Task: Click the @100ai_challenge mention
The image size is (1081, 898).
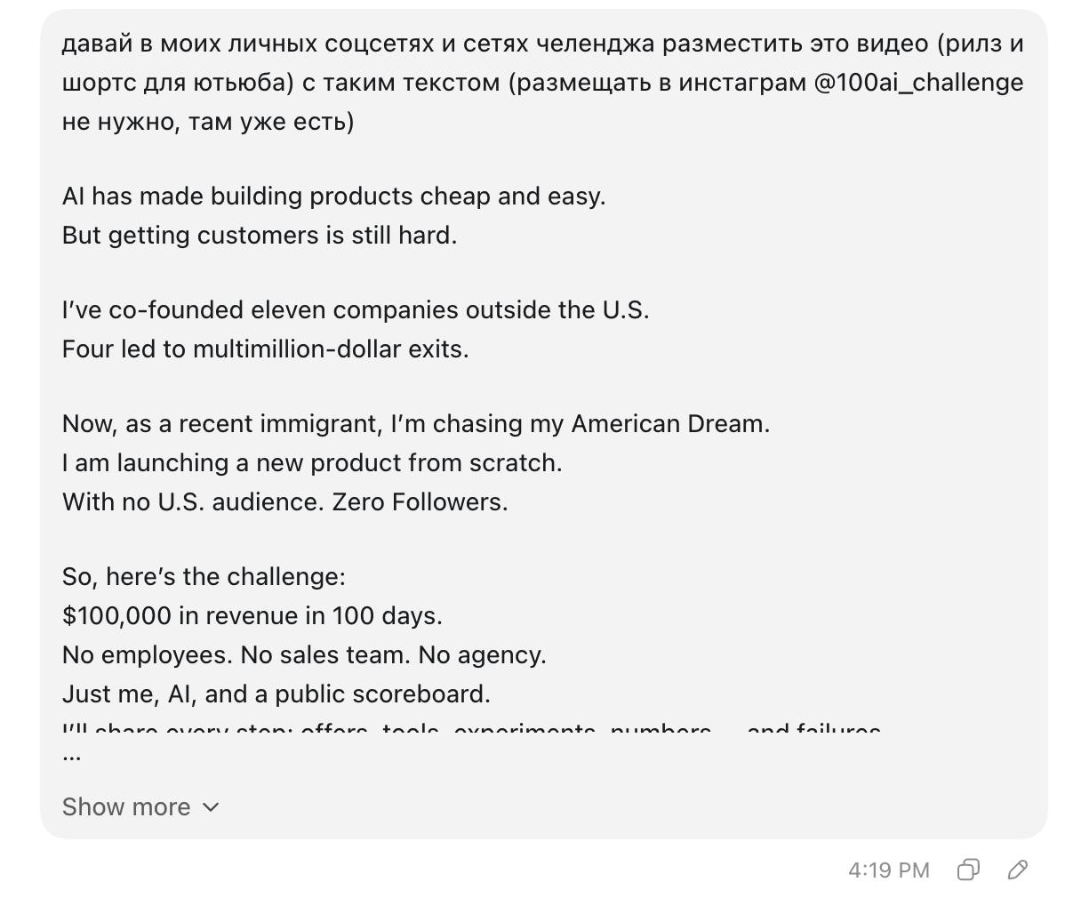Action: pos(918,83)
